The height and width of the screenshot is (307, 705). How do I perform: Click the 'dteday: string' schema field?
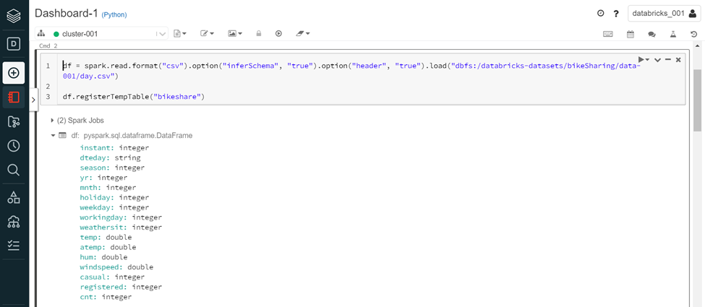coord(110,157)
